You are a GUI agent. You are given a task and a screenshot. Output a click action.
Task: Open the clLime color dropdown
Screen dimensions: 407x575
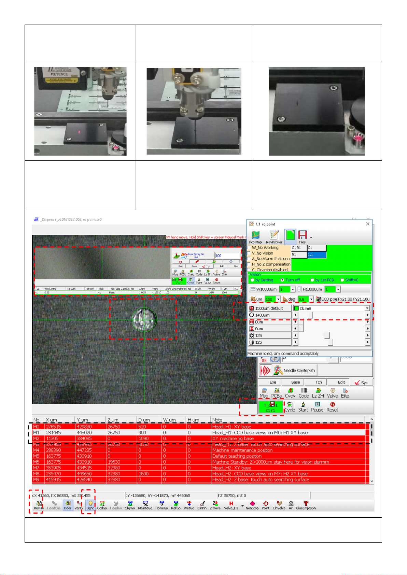tap(367, 308)
